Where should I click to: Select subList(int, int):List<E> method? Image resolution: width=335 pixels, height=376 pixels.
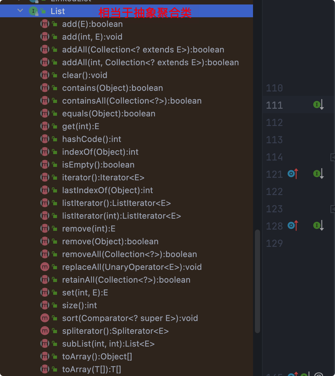pyautogui.click(x=108, y=344)
